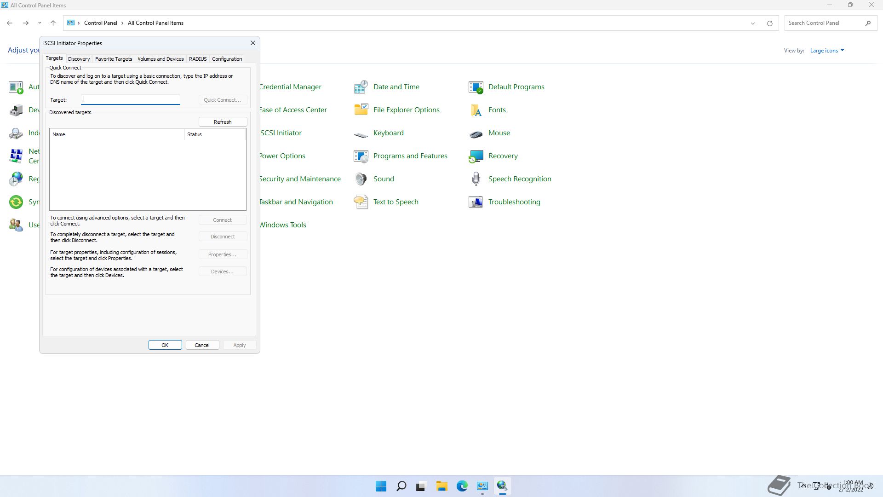Open the Favorite Targets tab
This screenshot has height=497, width=883.
(x=114, y=59)
